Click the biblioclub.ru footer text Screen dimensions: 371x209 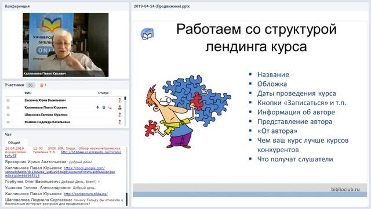pos(345,189)
